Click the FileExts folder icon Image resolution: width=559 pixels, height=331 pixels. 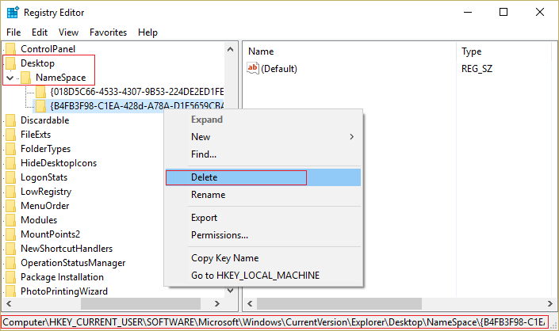[x=11, y=135]
